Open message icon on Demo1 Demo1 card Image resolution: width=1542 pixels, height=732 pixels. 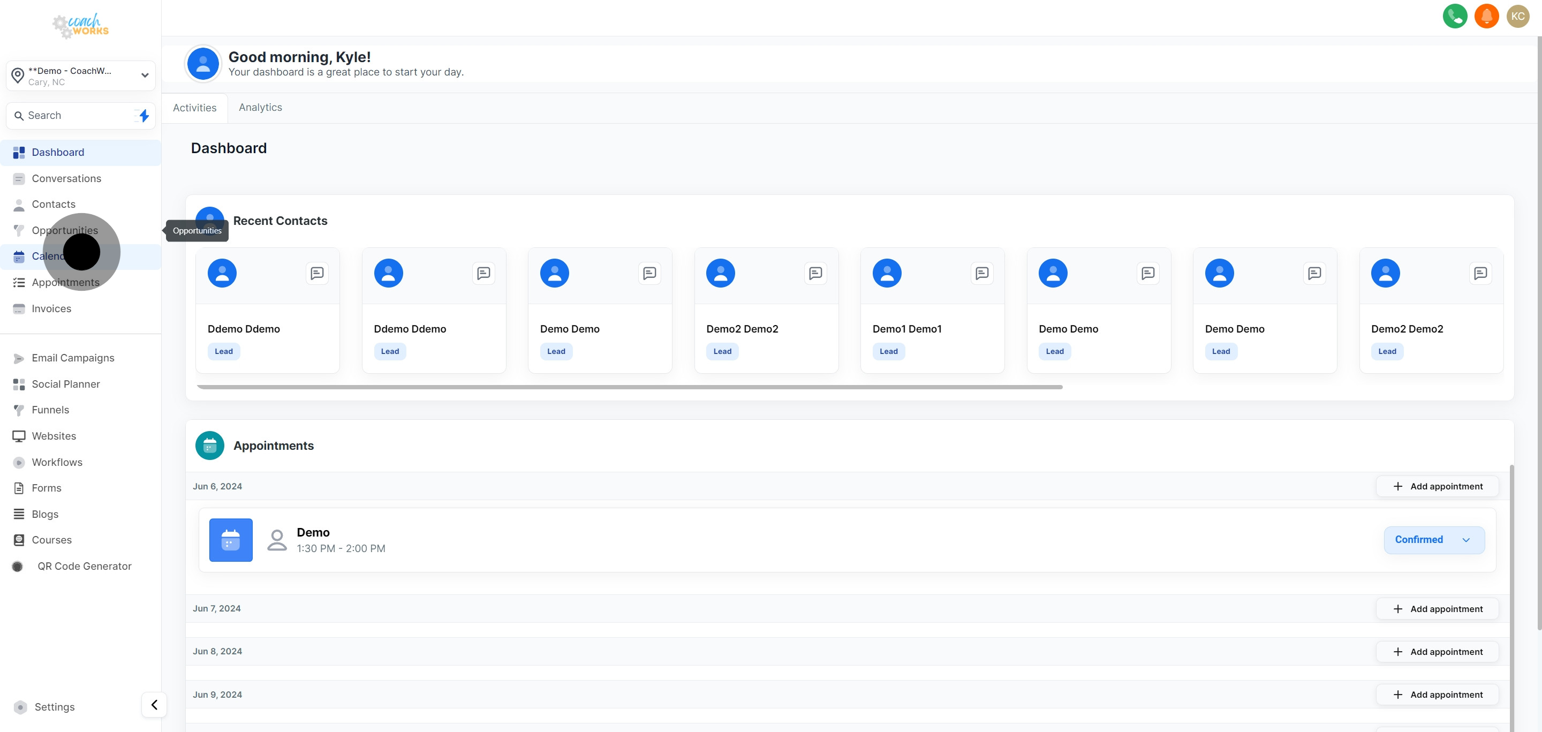pyautogui.click(x=982, y=274)
